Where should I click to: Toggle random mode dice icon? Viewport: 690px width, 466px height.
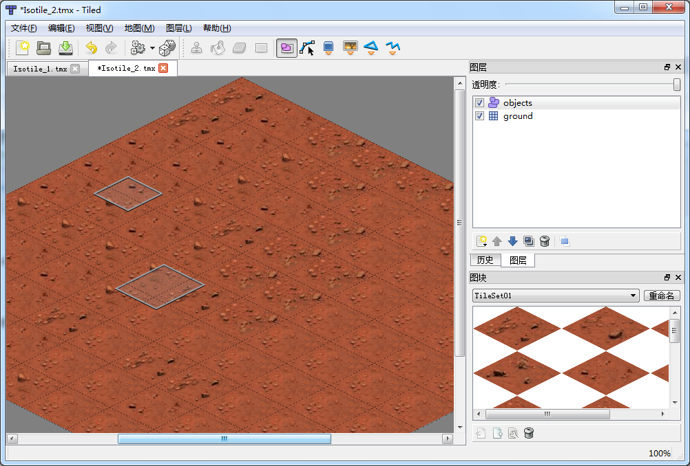click(x=167, y=47)
